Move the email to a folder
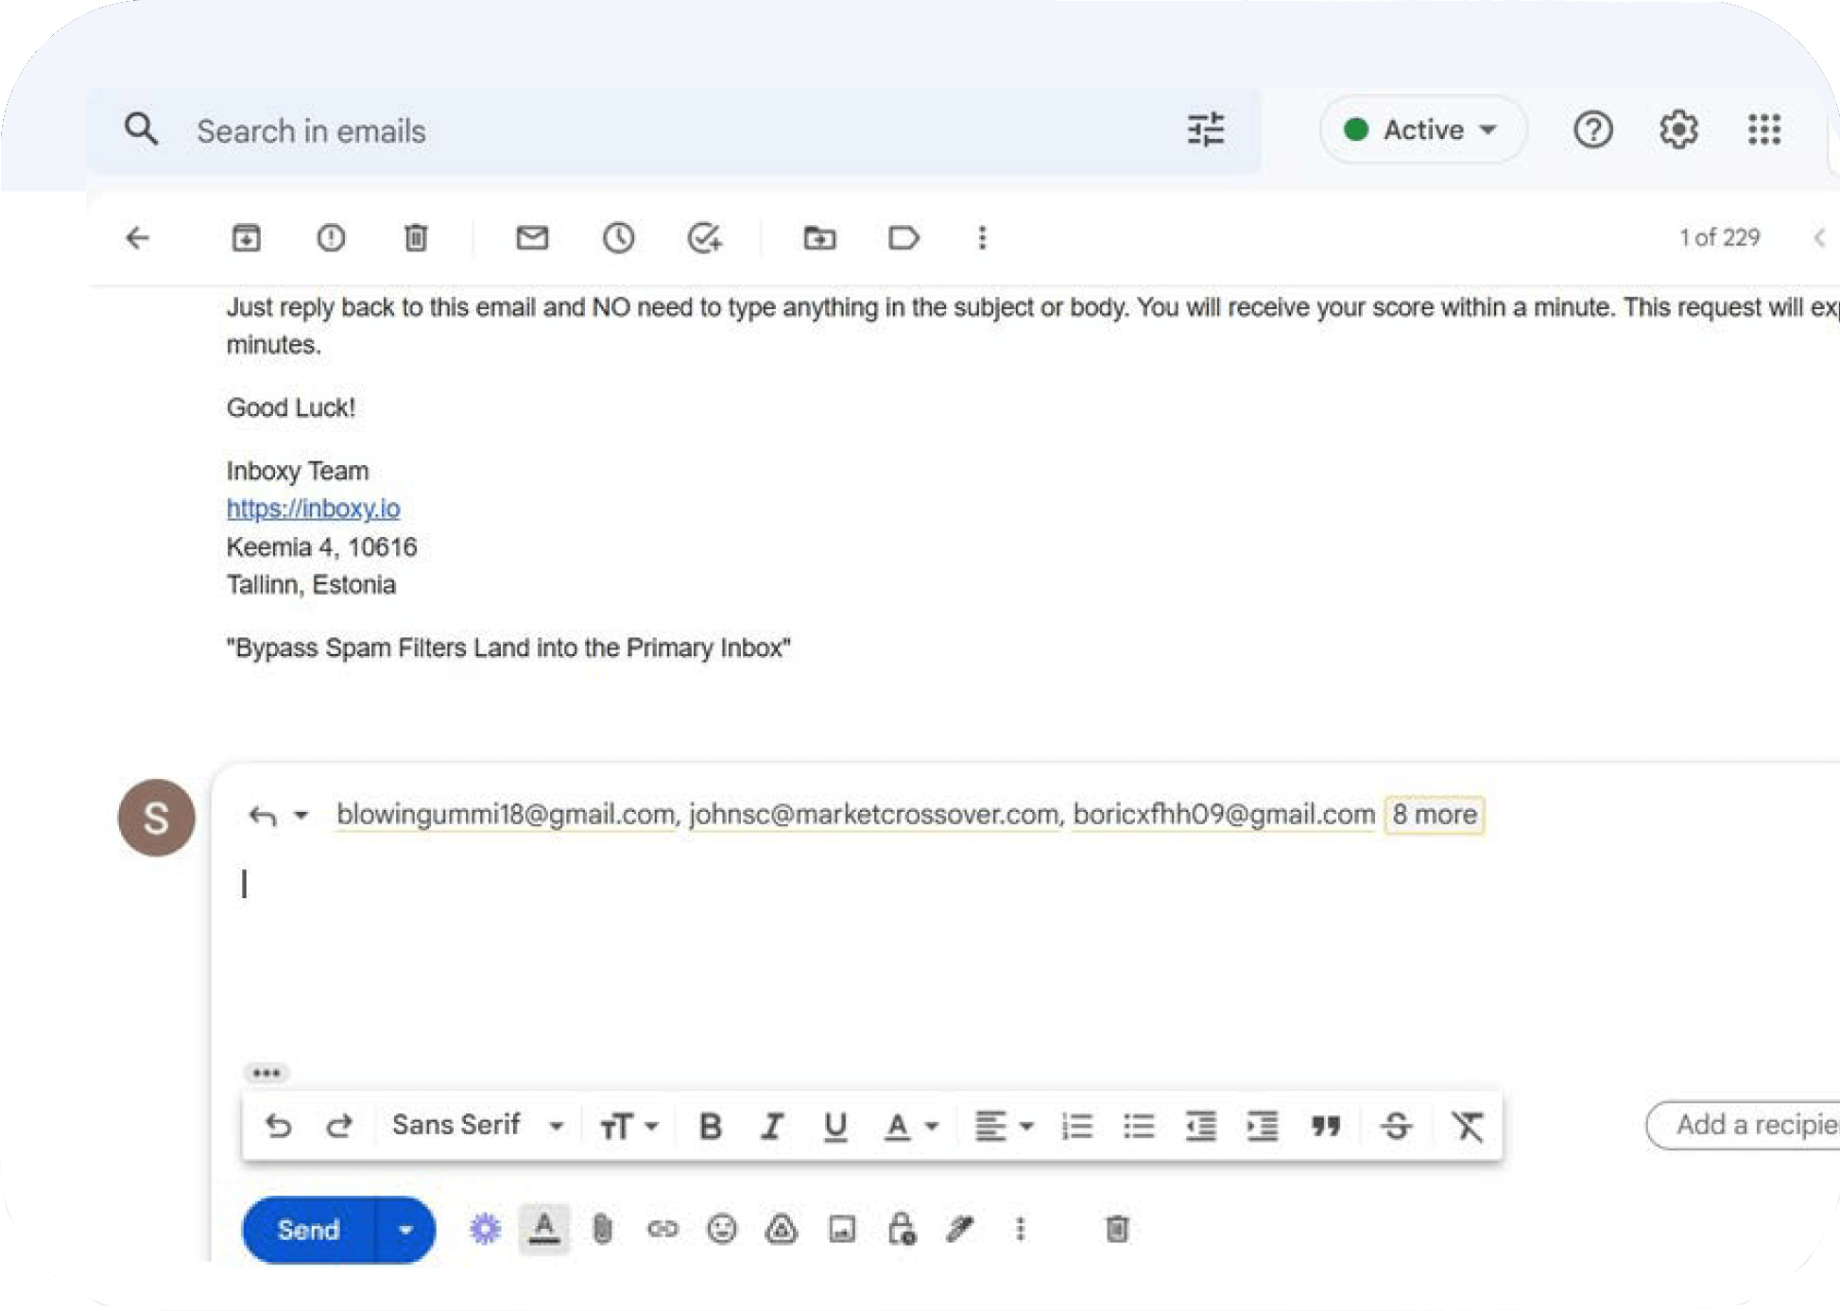 [x=819, y=237]
